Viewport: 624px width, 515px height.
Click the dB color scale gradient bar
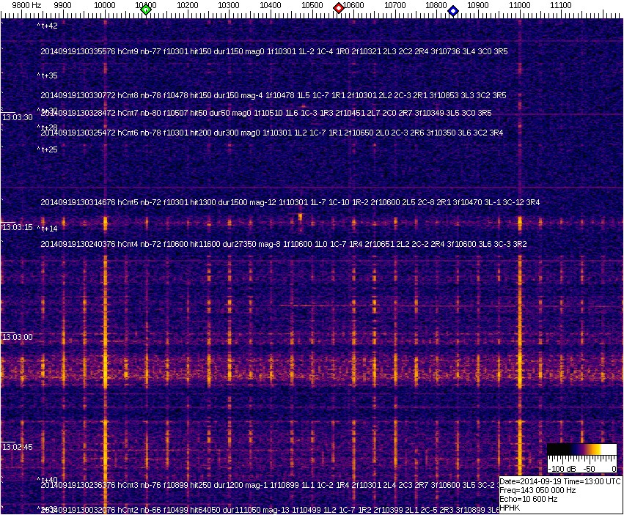(x=581, y=451)
